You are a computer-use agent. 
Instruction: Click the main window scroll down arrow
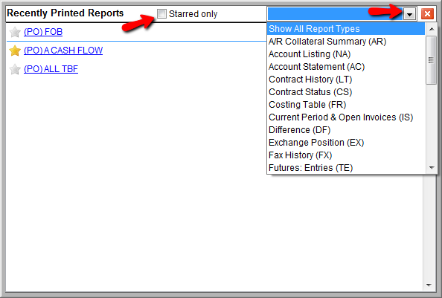(x=429, y=285)
